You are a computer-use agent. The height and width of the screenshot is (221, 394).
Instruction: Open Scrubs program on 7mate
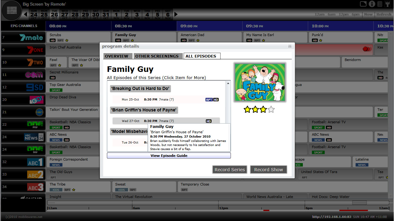[x=79, y=37]
